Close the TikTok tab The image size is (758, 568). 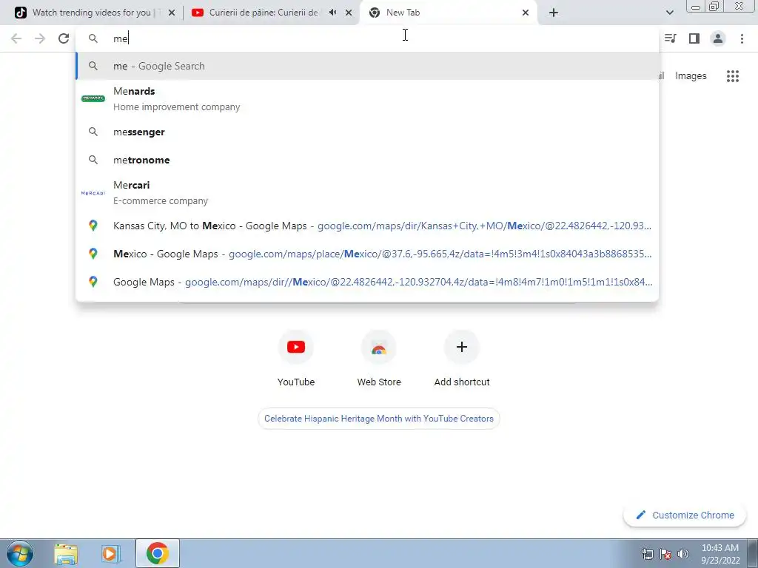pos(172,13)
